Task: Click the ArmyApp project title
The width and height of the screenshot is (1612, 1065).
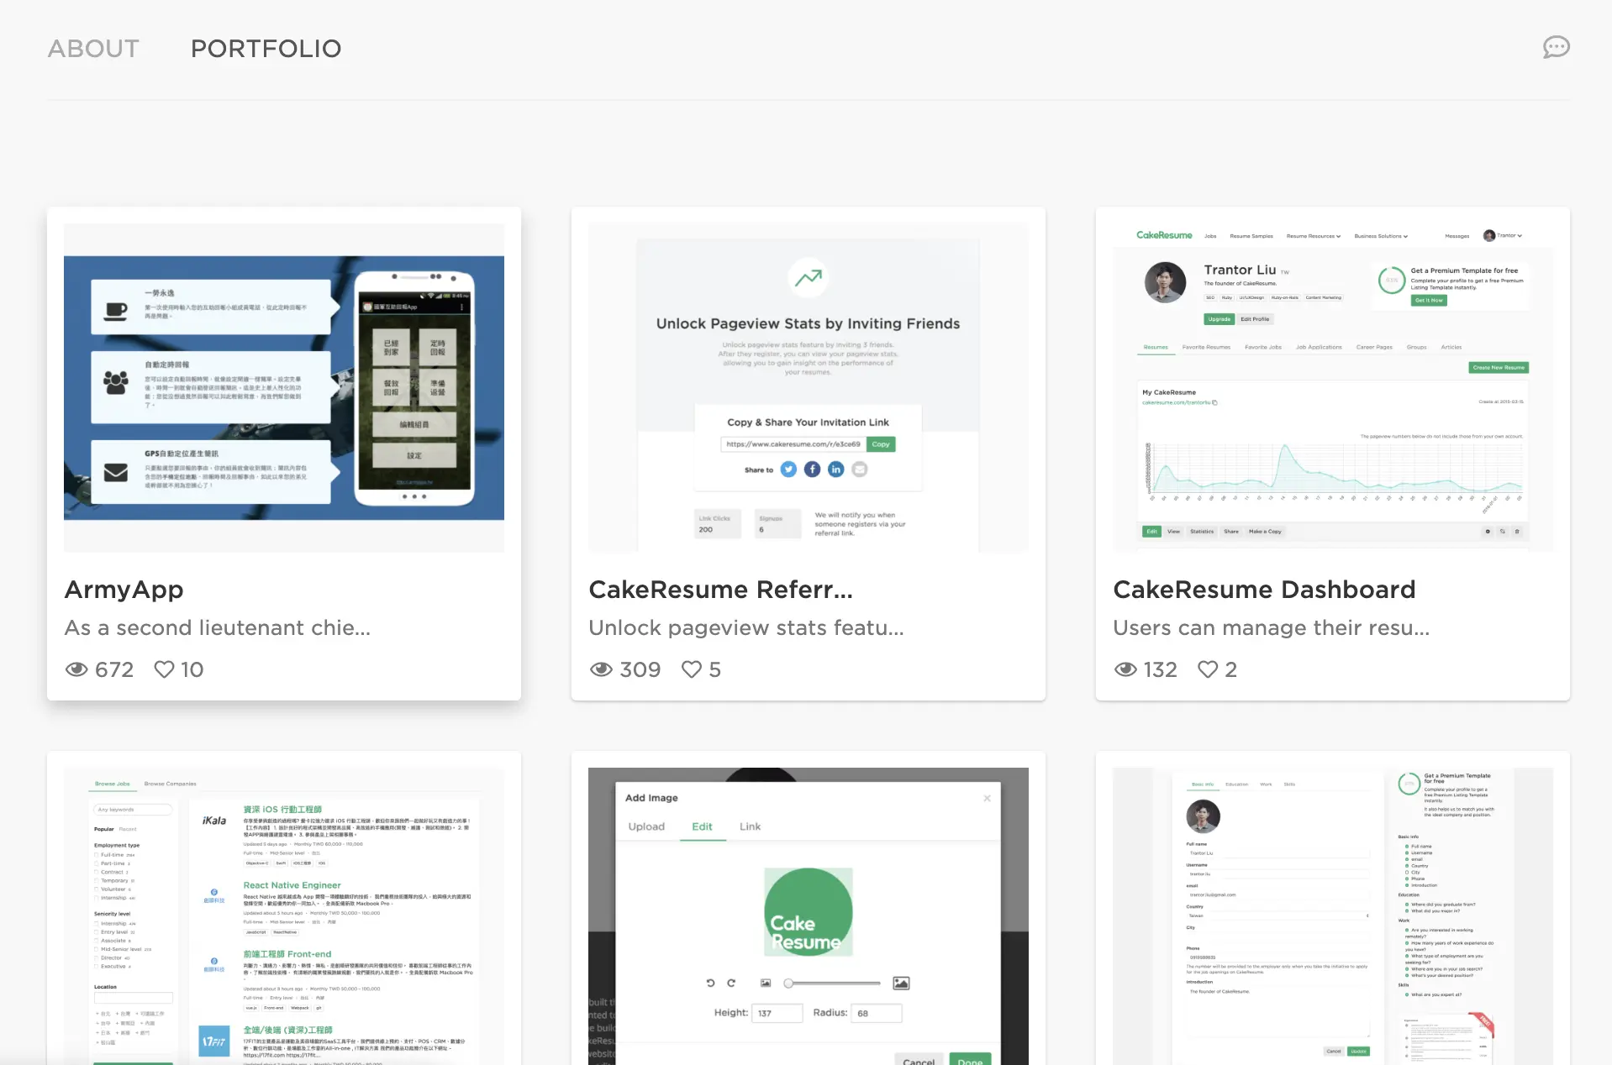Action: (x=124, y=590)
